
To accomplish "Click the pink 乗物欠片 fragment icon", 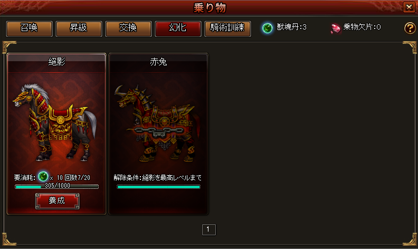I will (x=335, y=28).
